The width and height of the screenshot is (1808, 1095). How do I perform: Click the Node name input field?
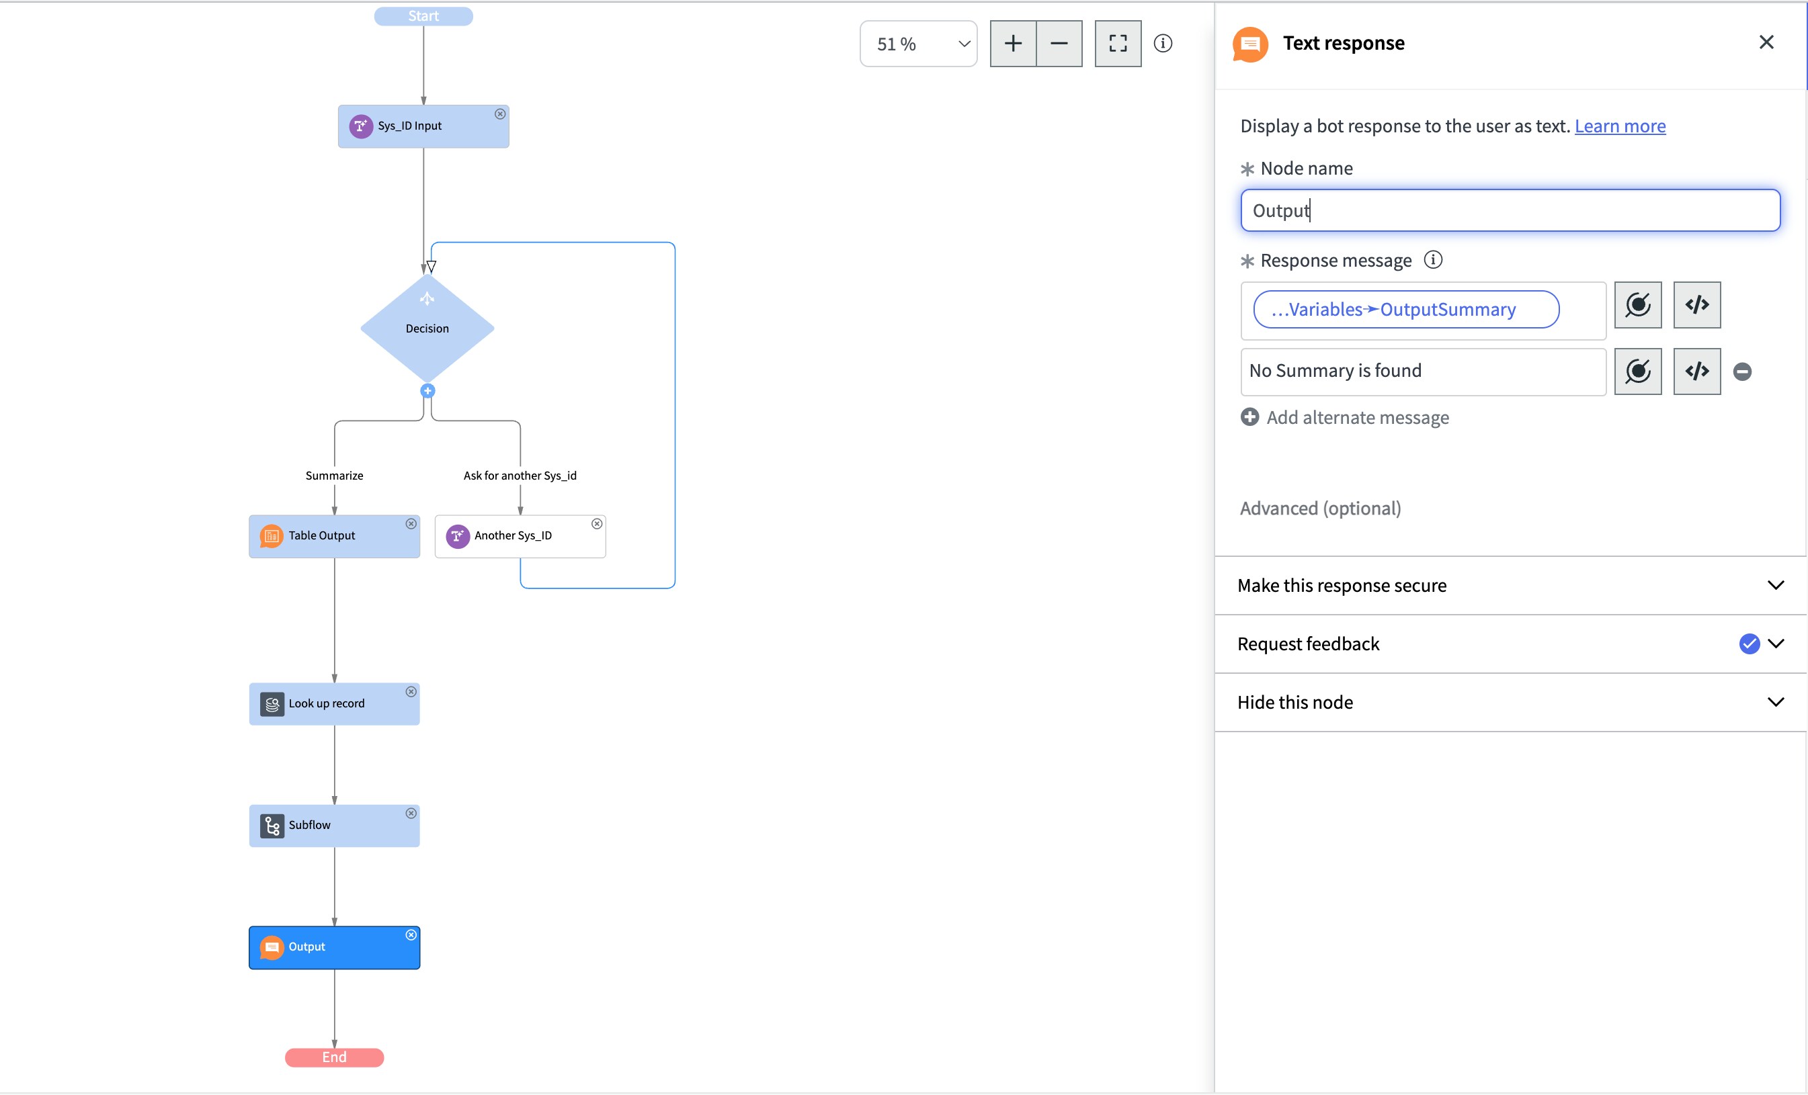pos(1510,210)
